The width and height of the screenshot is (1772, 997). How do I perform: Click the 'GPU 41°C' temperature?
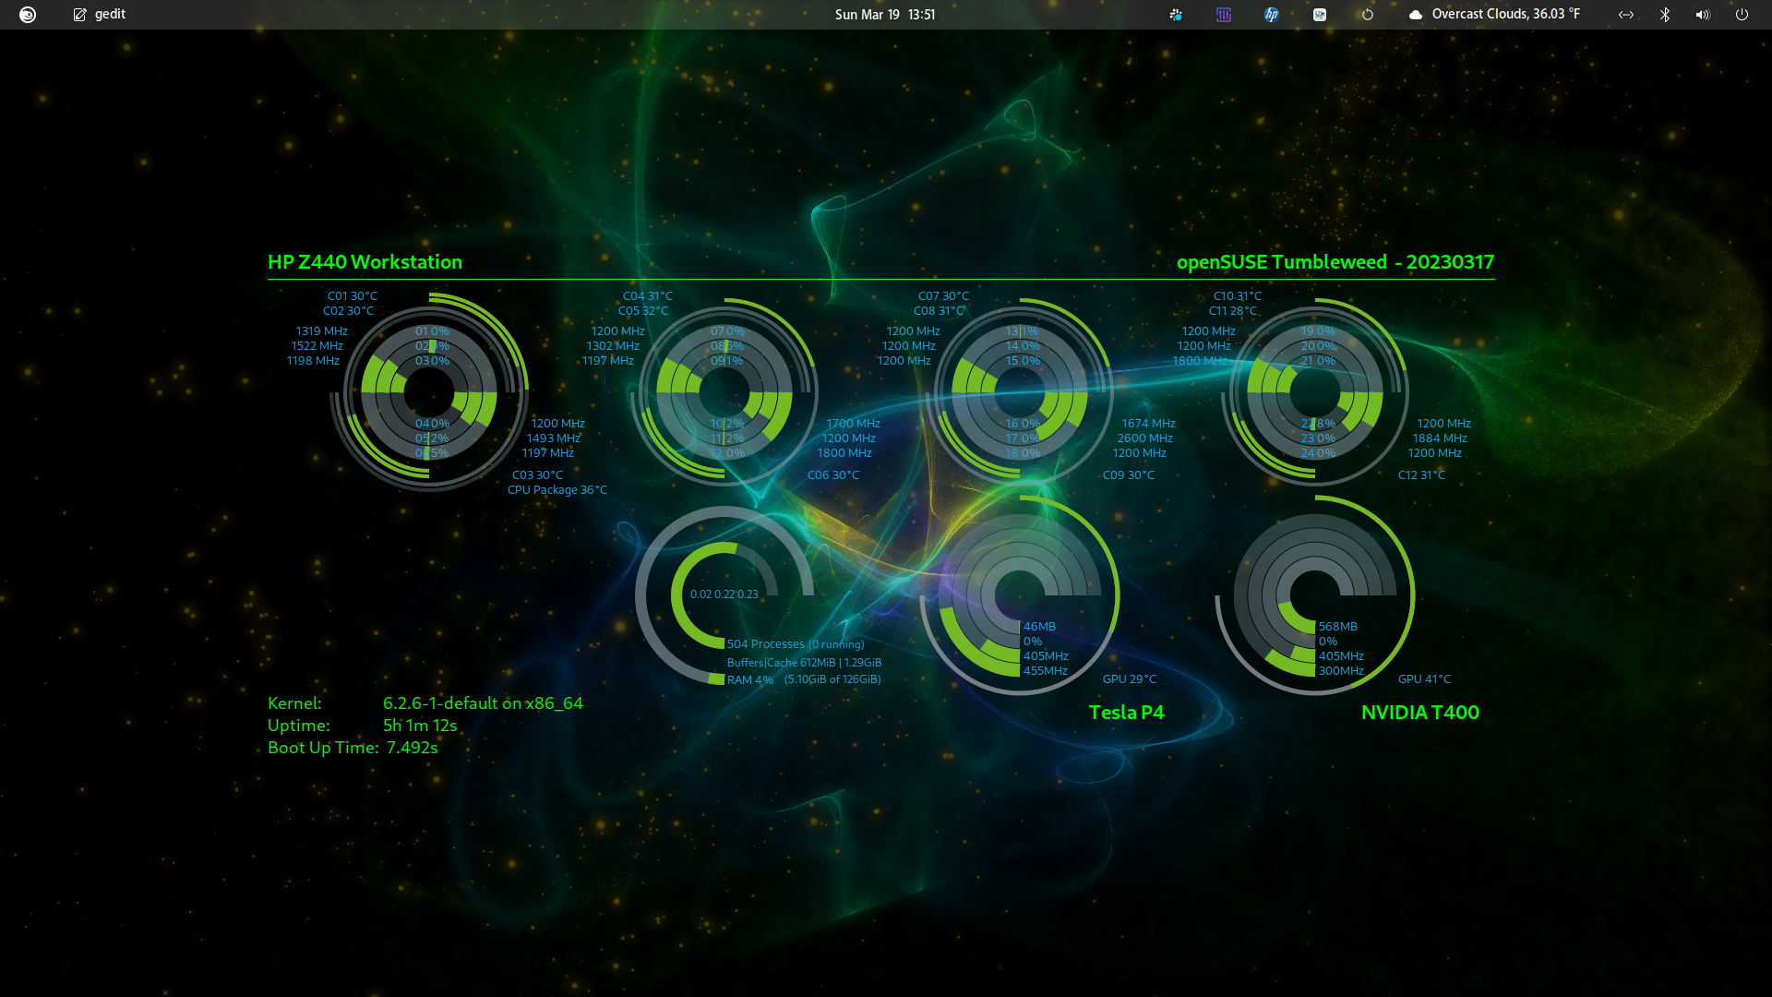pyautogui.click(x=1424, y=679)
